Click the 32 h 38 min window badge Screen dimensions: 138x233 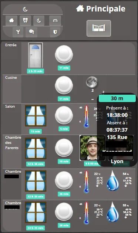click(x=36, y=164)
